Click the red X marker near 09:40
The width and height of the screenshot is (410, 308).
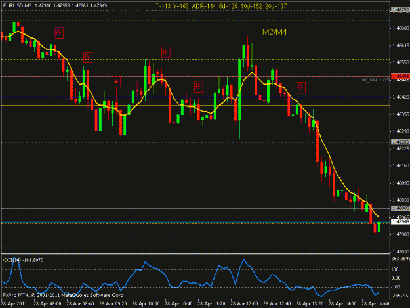coord(117,81)
